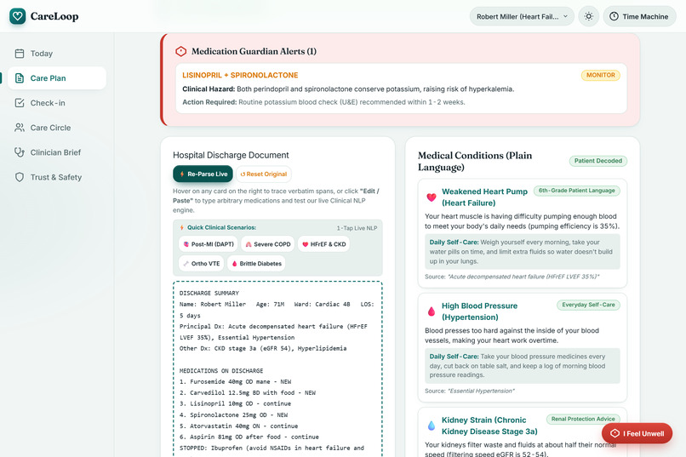Click the CareLoop heart logo icon
Viewport: 686px width, 457px height.
pos(18,16)
